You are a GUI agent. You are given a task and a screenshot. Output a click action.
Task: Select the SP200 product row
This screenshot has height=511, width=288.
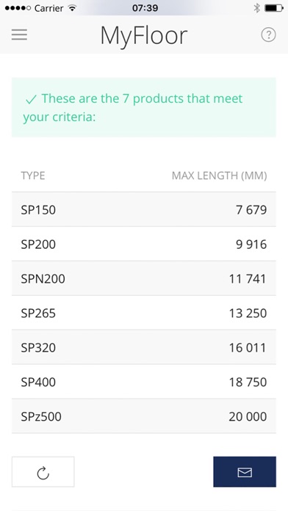[144, 244]
